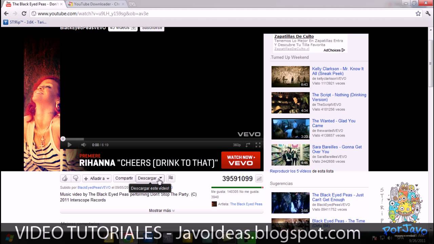Open The Black Eyed Peas artist link
This screenshot has height=244, width=434.
246,204
